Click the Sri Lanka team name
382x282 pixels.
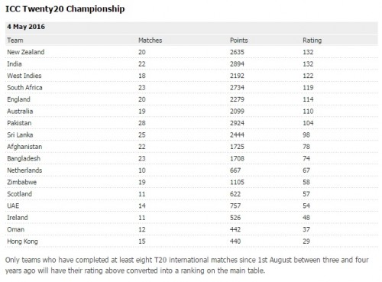tap(20, 135)
